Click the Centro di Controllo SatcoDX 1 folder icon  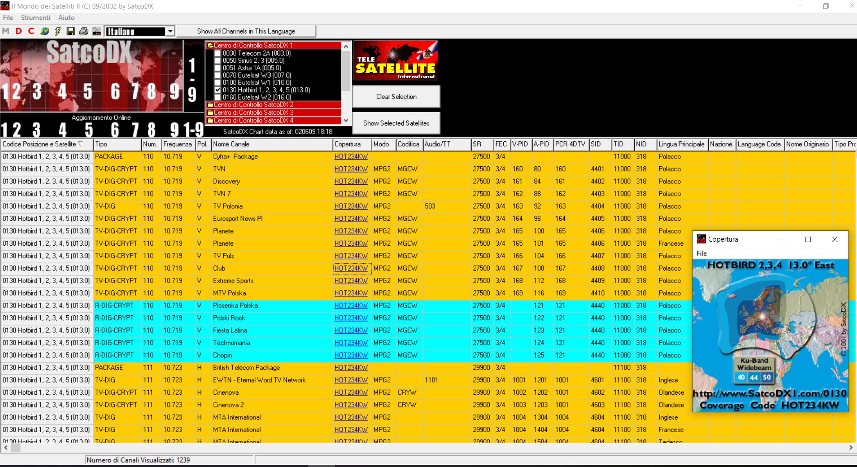pos(210,46)
